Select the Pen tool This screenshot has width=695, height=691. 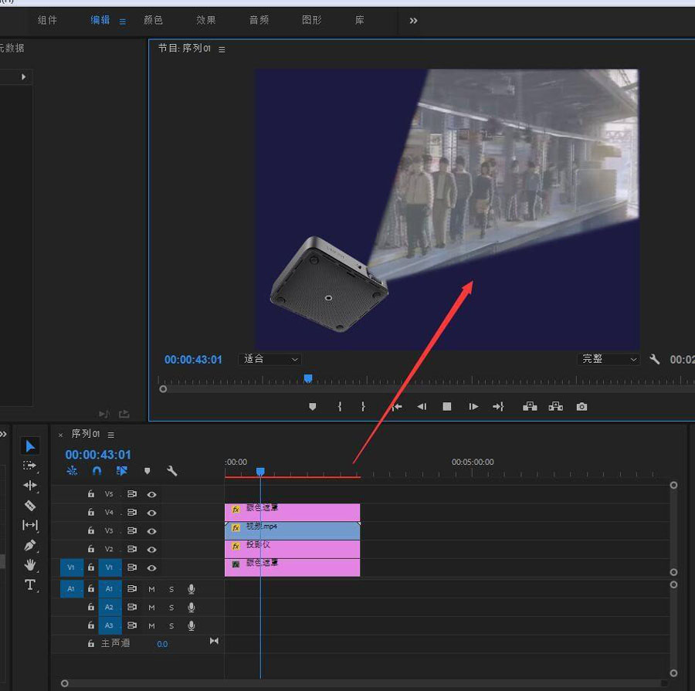point(30,545)
